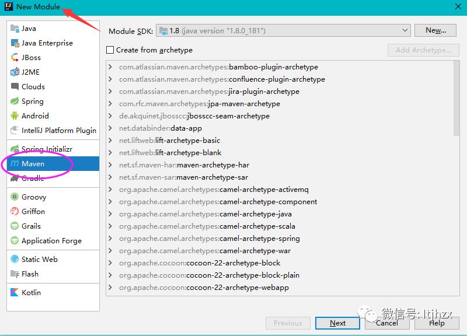Expand net.databinder data-app entry
This screenshot has width=467, height=336.
(110, 128)
